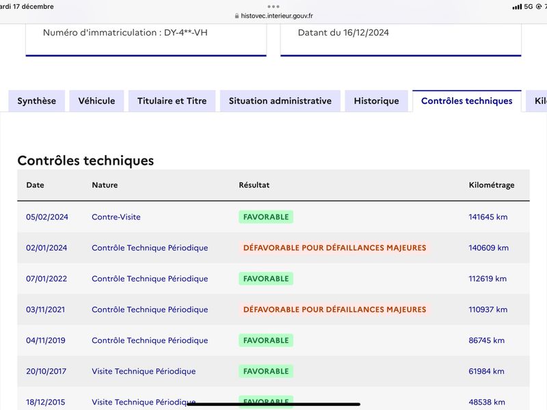The image size is (547, 410).
Task: Select the date 05/02/2024
Action: (x=47, y=217)
